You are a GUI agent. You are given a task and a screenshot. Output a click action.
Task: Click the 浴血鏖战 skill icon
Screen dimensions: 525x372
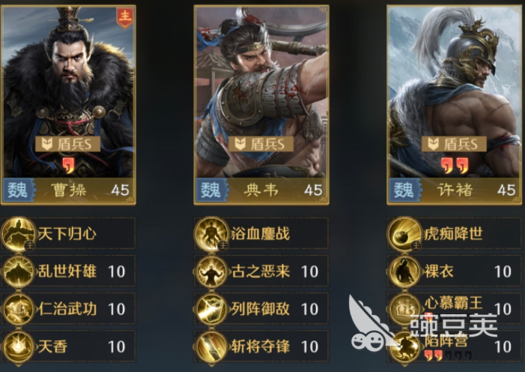pos(211,233)
